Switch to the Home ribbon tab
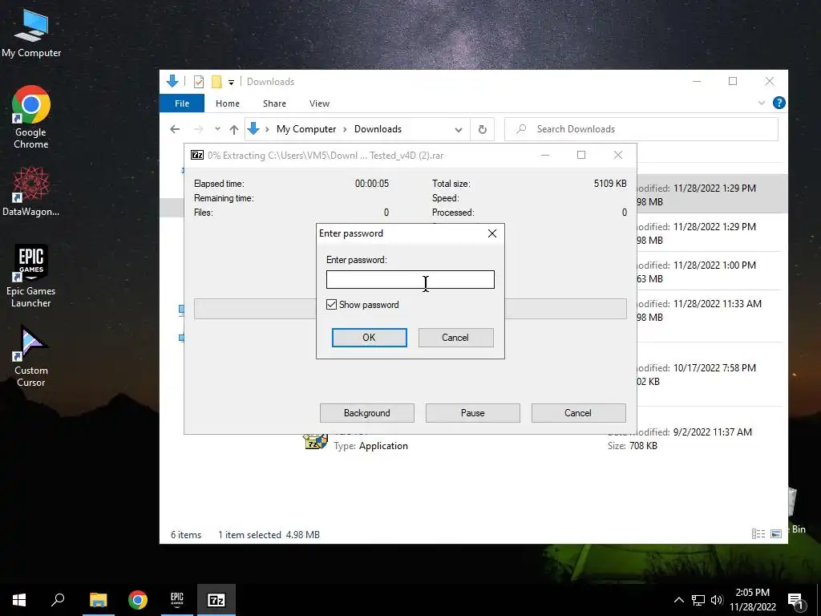 coord(227,103)
